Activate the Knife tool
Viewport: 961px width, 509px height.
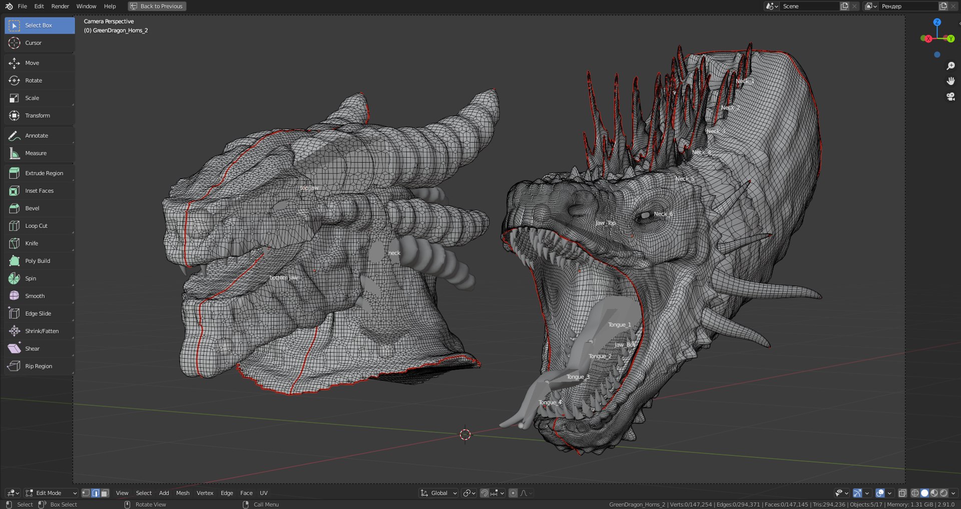pyautogui.click(x=40, y=243)
